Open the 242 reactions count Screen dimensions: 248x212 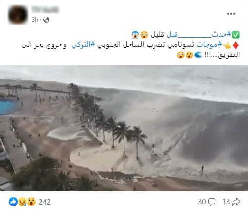tap(44, 202)
